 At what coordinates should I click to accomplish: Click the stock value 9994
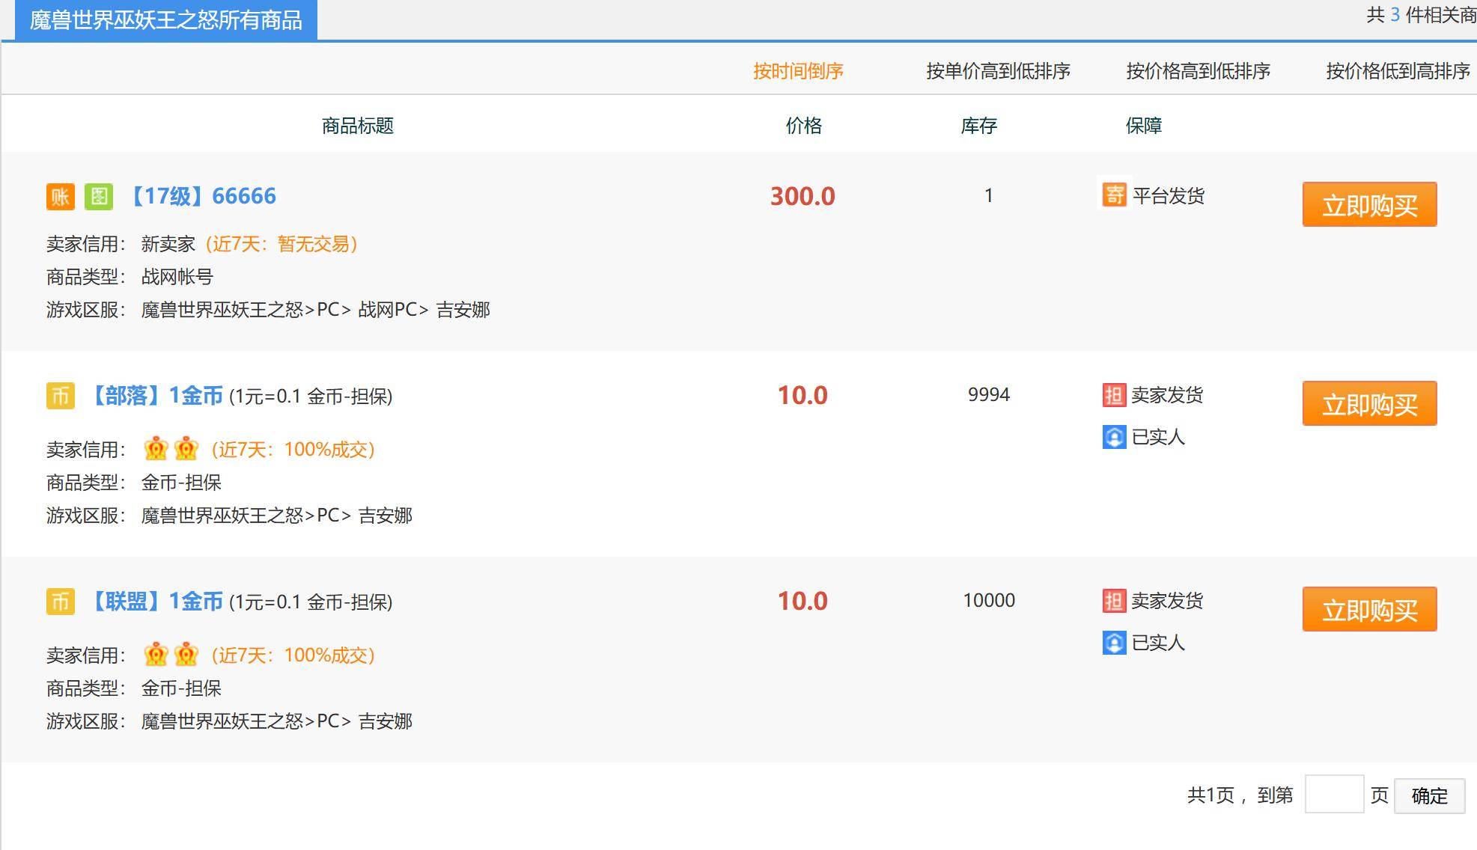coord(989,394)
